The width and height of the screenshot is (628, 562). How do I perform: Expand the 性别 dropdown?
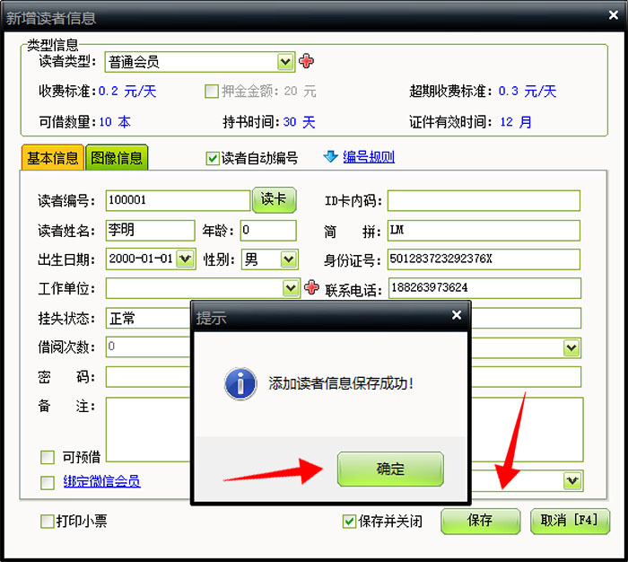pyautogui.click(x=289, y=259)
